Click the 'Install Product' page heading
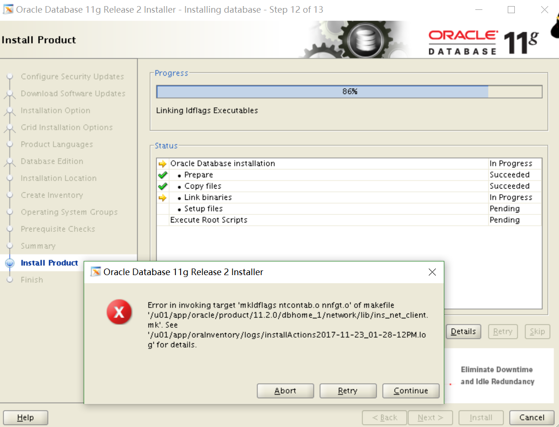The height and width of the screenshot is (427, 559). coord(39,40)
